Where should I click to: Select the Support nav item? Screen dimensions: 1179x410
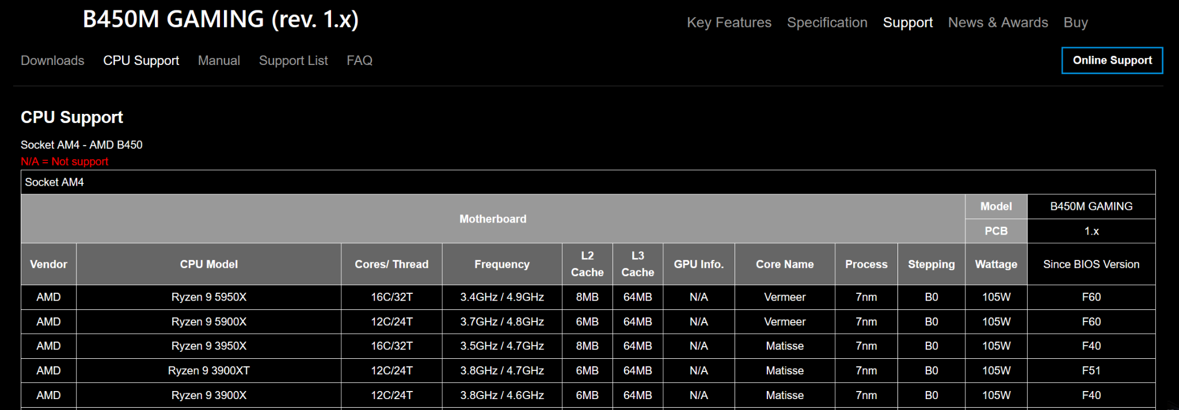click(x=908, y=22)
